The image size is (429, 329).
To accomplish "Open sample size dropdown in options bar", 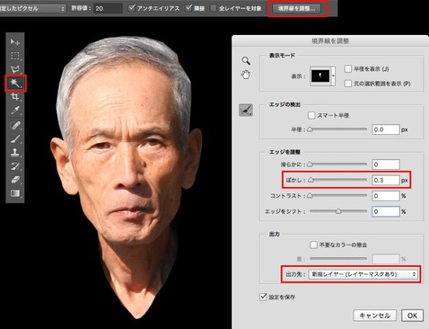I will (32, 8).
